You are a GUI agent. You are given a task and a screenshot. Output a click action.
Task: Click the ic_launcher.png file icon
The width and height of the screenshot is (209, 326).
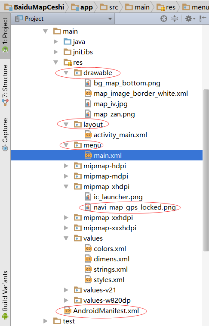point(88,197)
